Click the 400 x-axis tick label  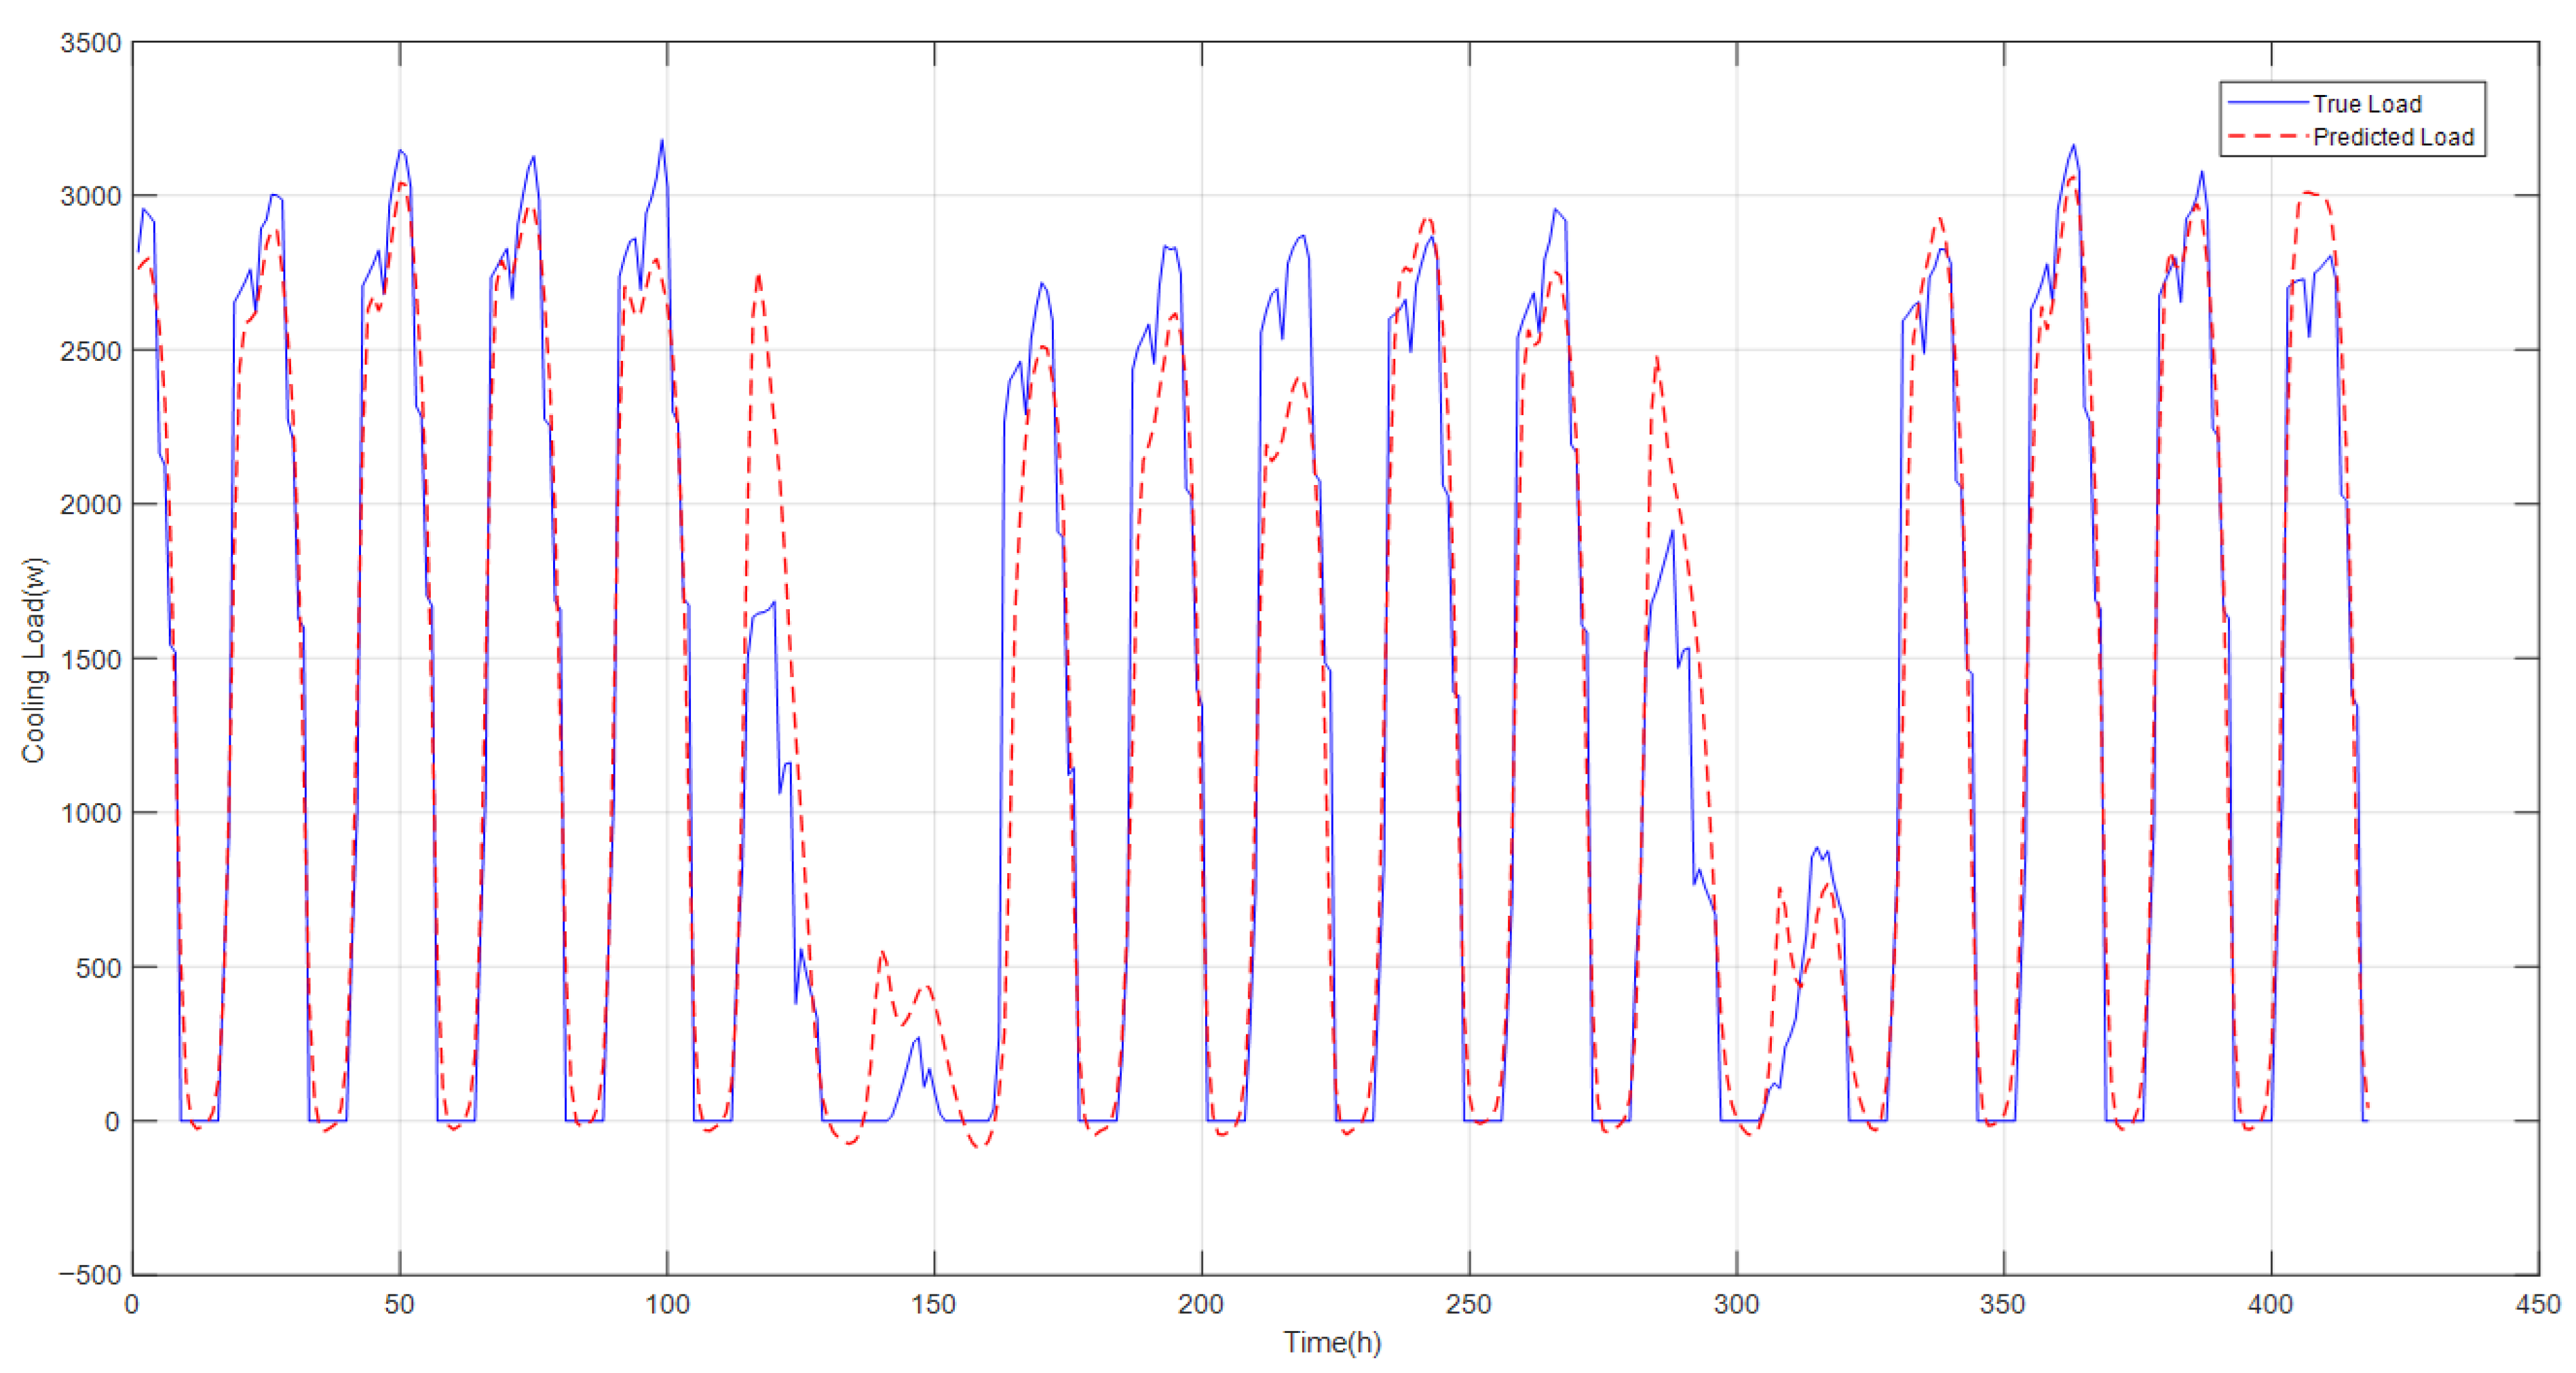coord(2270,1304)
